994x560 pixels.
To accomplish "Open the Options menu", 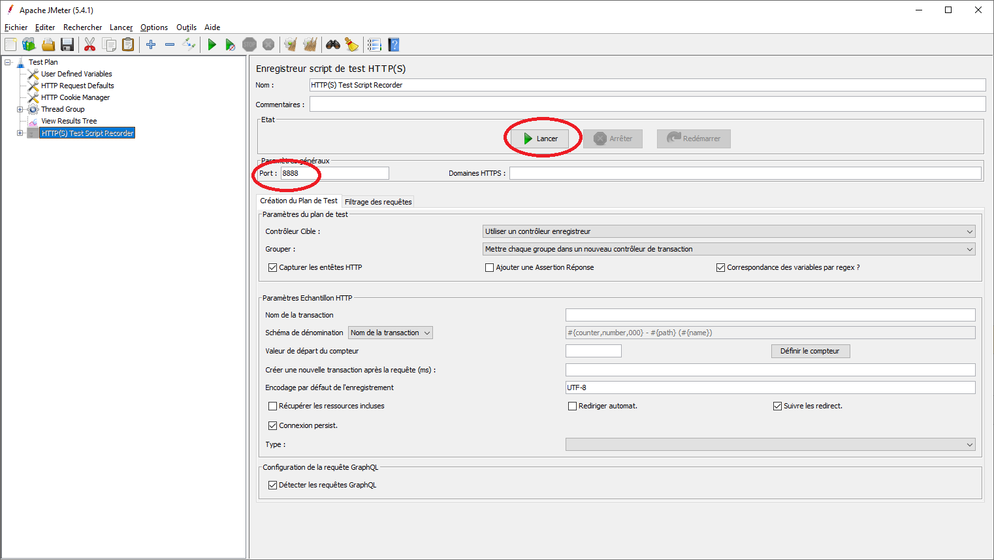I will (x=154, y=27).
